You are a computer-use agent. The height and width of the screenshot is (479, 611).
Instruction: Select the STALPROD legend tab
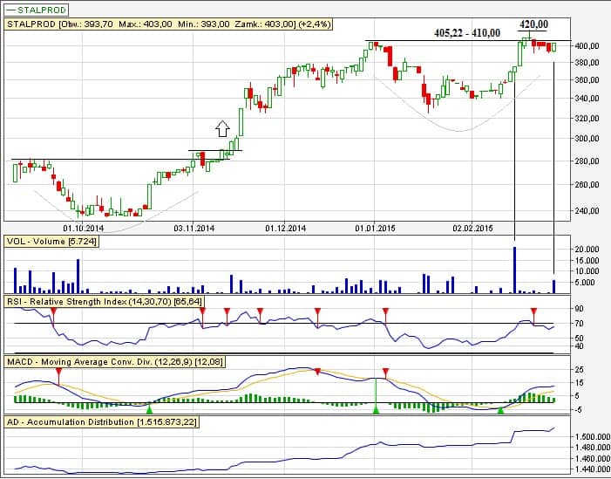37,9
